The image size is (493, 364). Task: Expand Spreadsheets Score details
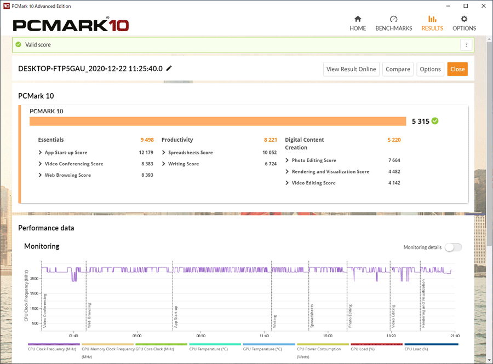tap(163, 152)
